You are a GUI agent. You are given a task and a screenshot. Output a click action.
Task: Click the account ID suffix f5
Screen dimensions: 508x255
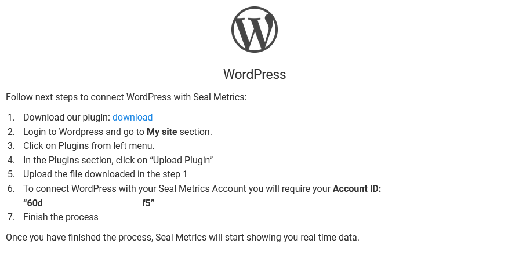point(147,203)
